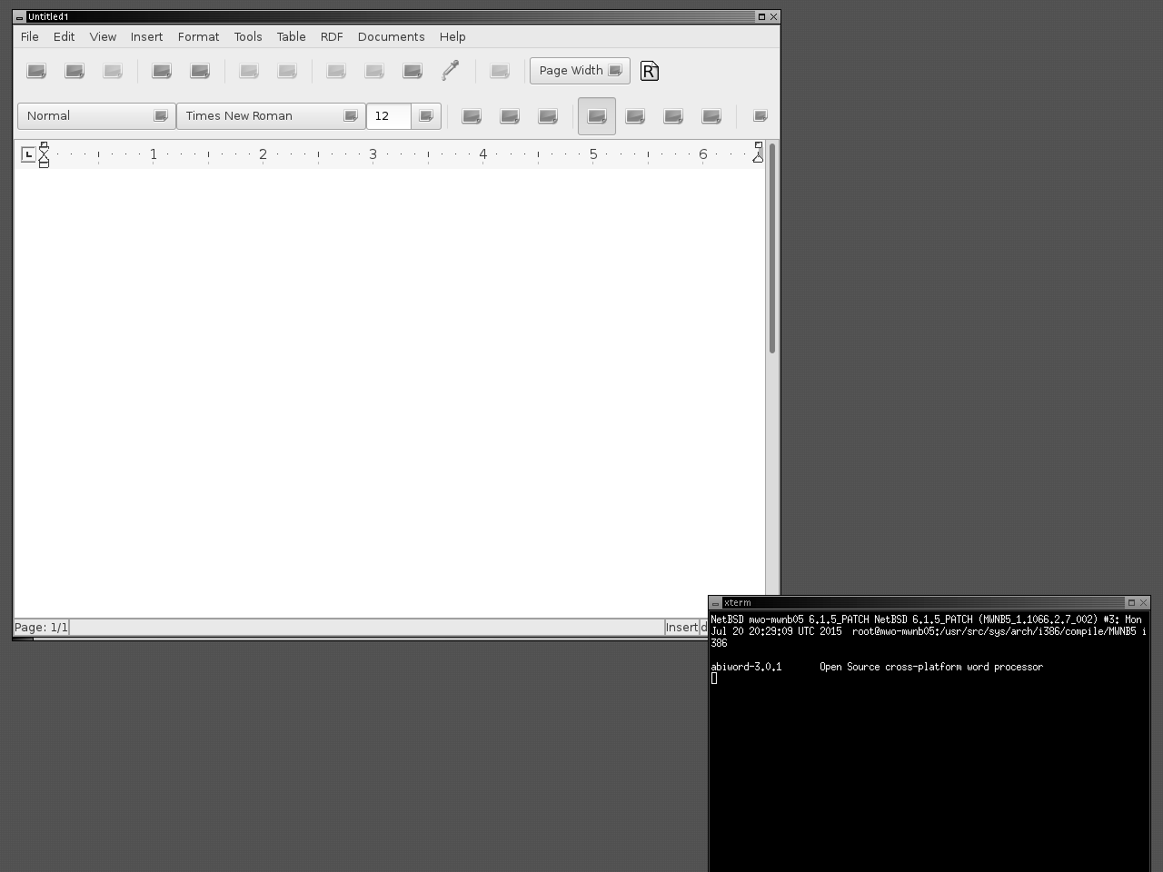Toggle the third formatting icon right of font size
Viewport: 1163px width, 872px height.
point(548,116)
